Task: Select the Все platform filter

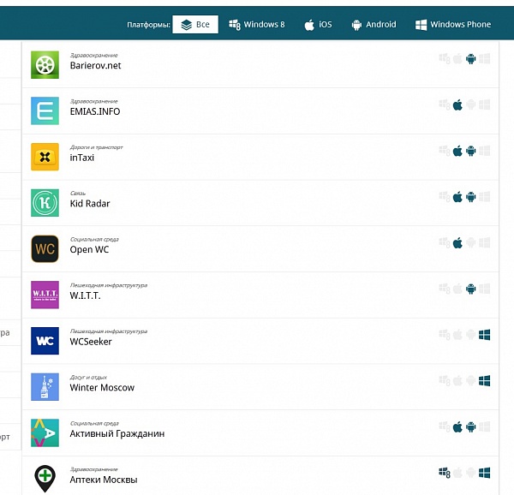Action: (x=195, y=24)
